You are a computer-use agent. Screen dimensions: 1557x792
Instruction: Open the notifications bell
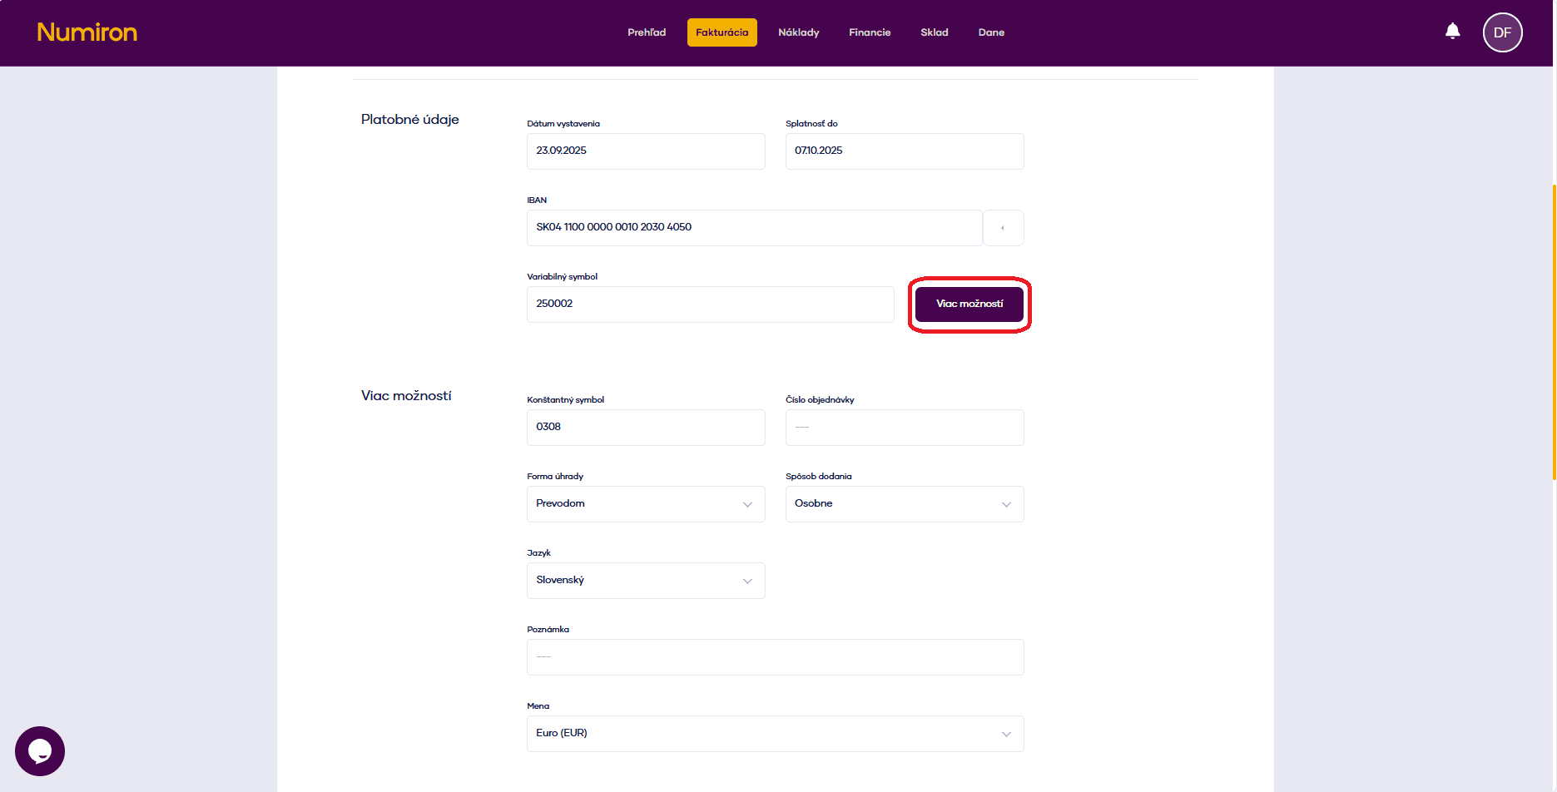pyautogui.click(x=1452, y=32)
